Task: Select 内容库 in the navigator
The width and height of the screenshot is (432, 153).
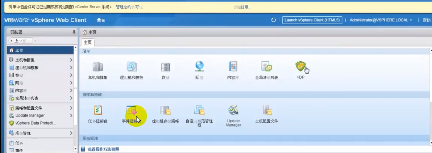Action: [x=40, y=91]
